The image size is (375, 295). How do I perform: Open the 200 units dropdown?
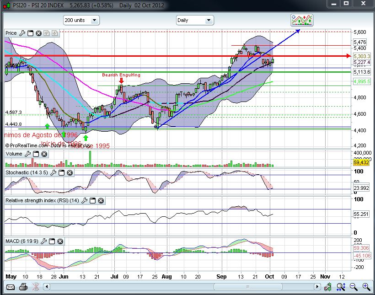pyautogui.click(x=81, y=20)
